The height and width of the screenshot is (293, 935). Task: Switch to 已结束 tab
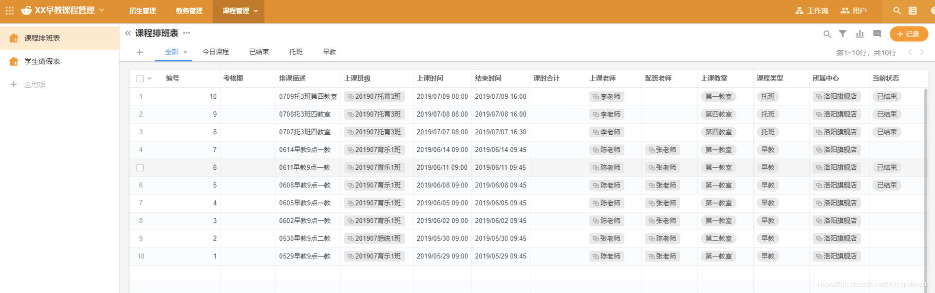259,52
